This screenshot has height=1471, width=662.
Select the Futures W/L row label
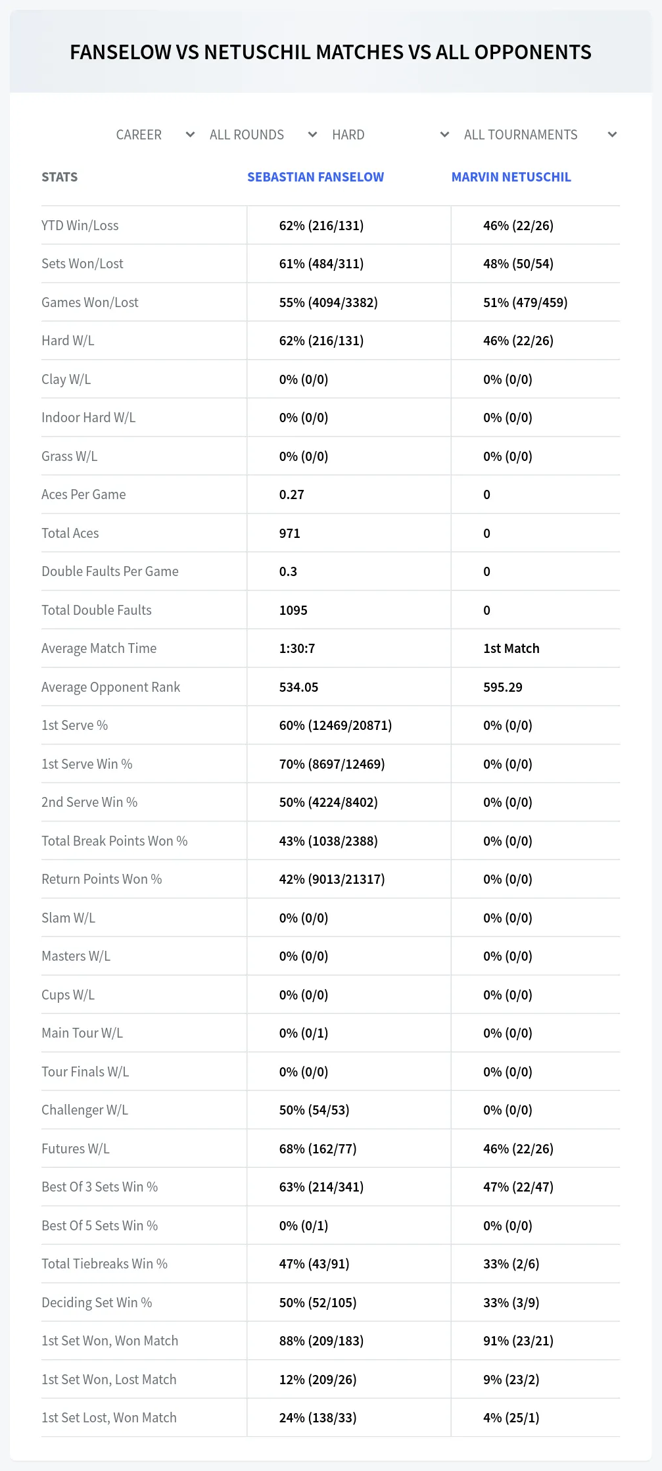pyautogui.click(x=75, y=1149)
